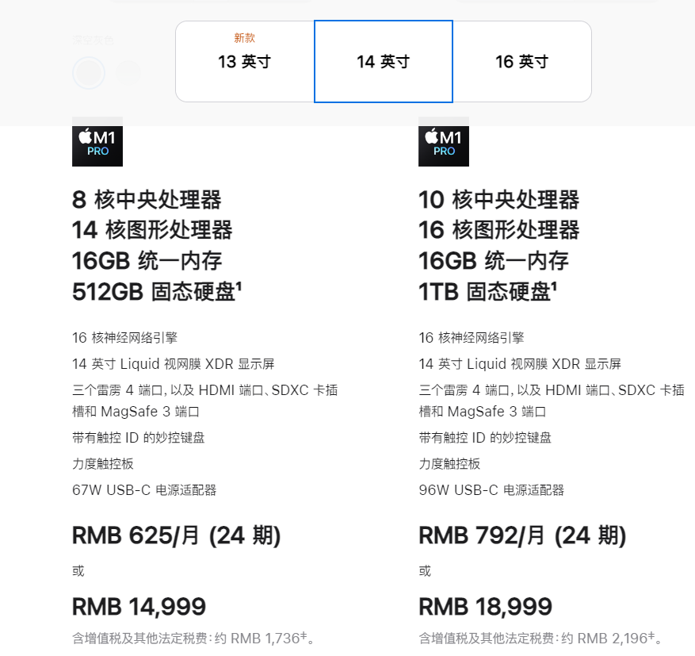Click the RMB 14,999 price
Screen dimensions: 695x656
(139, 606)
